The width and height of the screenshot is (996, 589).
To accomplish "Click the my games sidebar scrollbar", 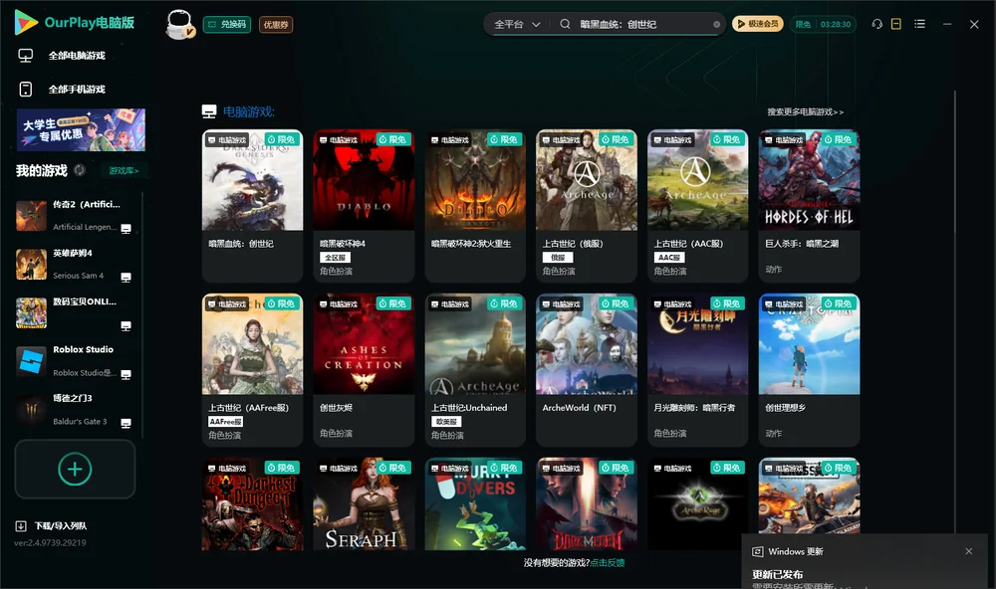I will click(142, 314).
